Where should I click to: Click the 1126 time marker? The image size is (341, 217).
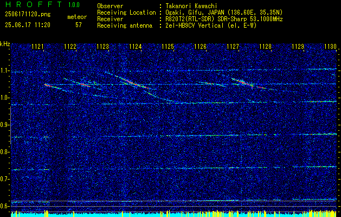coord(200,46)
